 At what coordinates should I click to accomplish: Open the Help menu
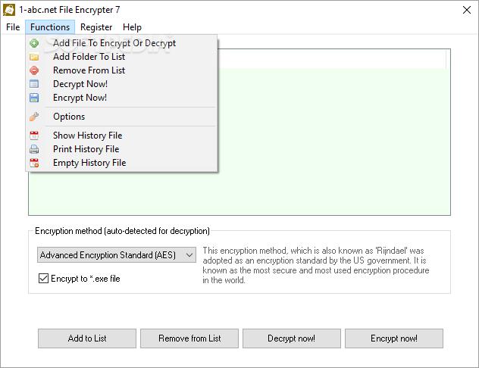tap(132, 27)
